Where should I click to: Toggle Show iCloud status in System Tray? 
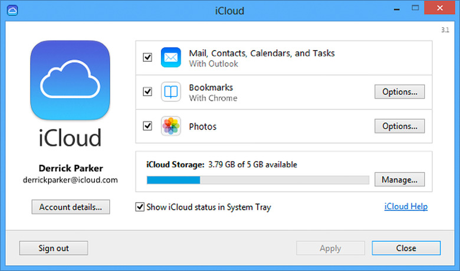[x=140, y=207]
